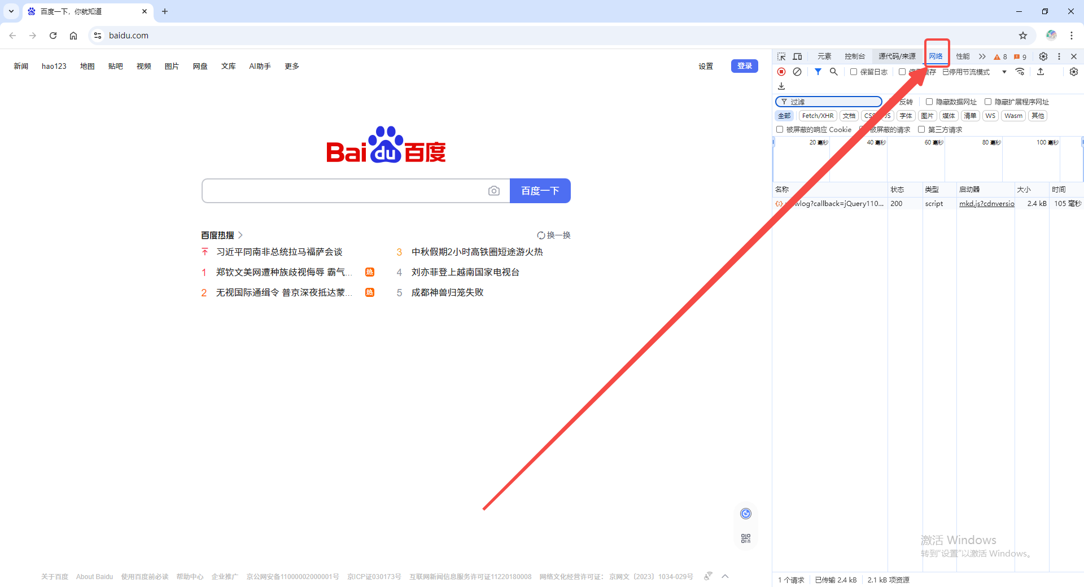The image size is (1084, 587).
Task: Filter requests by Wasm type
Action: 1014,116
